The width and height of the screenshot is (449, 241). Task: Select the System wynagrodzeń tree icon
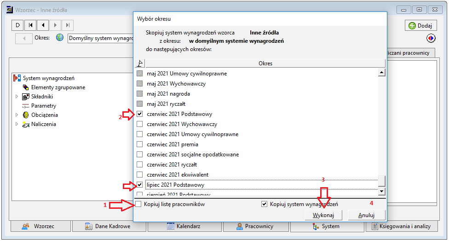point(17,78)
